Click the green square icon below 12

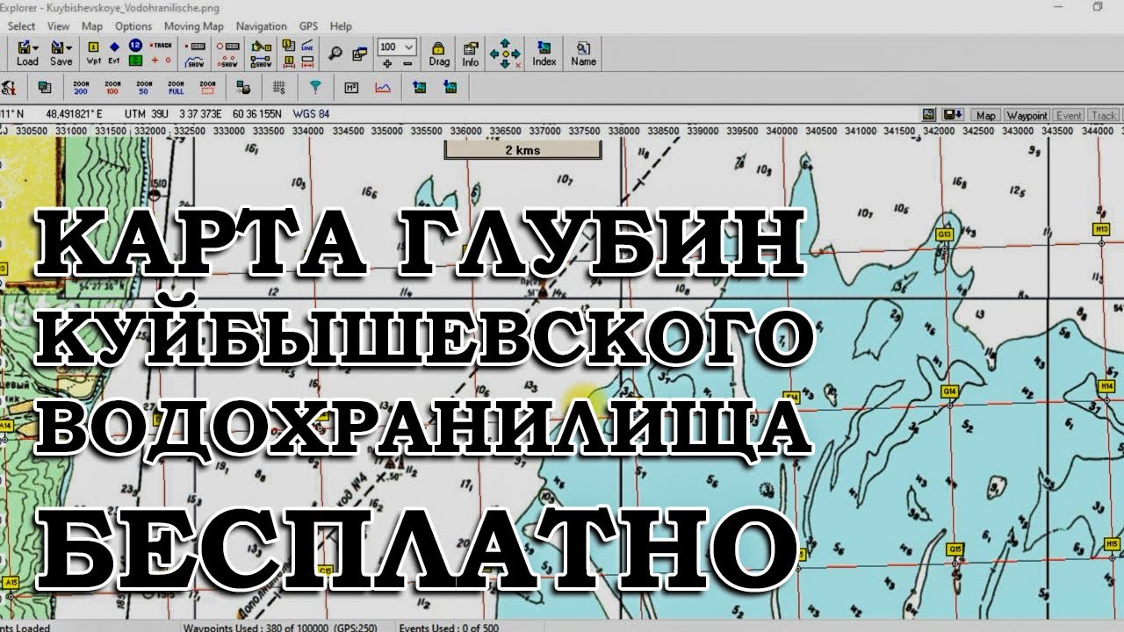(135, 61)
